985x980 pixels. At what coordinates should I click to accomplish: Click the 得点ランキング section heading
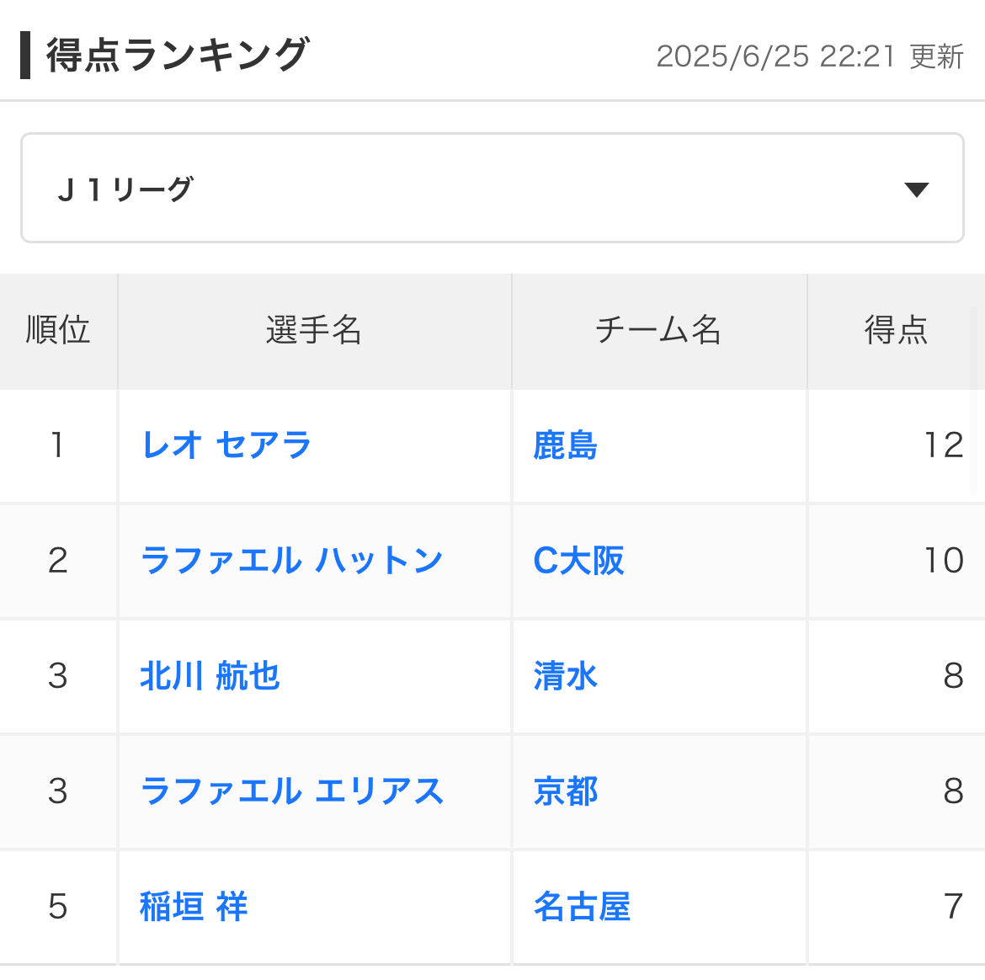pyautogui.click(x=178, y=56)
